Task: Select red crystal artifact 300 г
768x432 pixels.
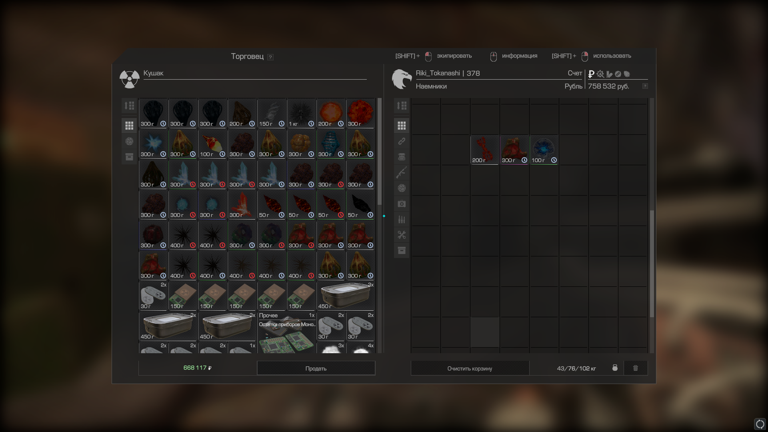Action: (242, 204)
